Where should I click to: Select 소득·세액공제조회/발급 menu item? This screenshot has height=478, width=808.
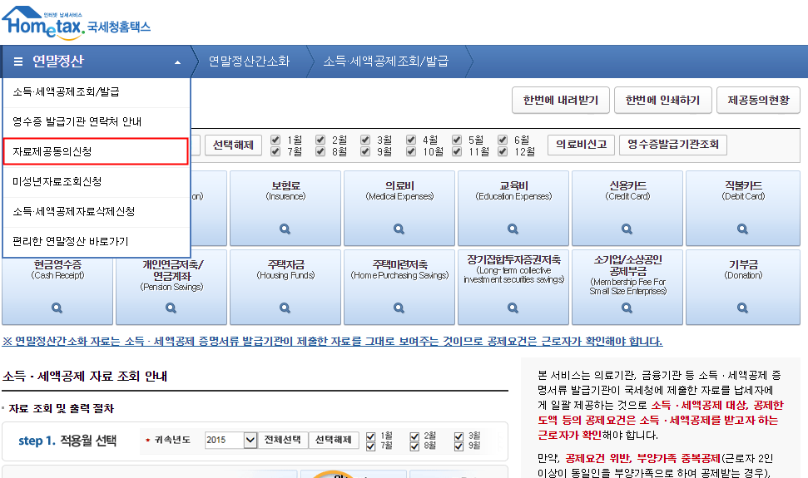pyautogui.click(x=97, y=92)
